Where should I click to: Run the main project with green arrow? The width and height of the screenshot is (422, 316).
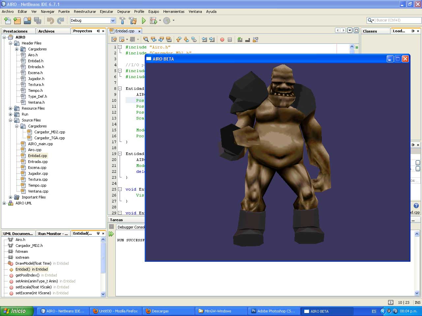tap(144, 20)
